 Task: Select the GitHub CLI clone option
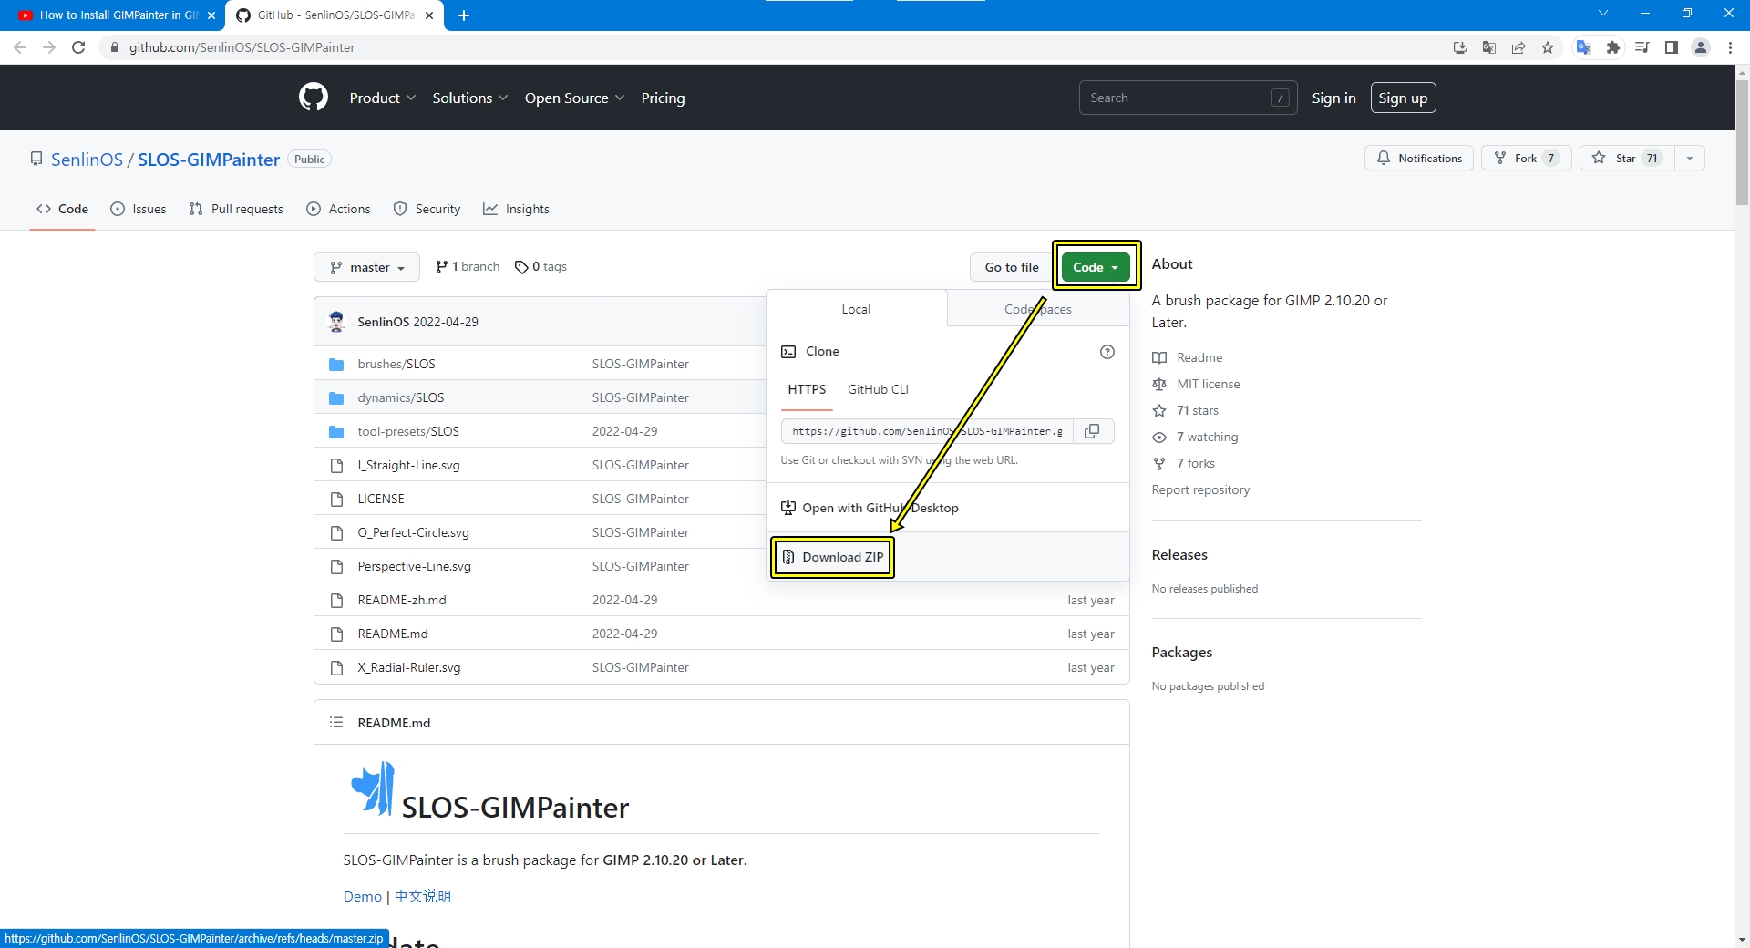878,389
